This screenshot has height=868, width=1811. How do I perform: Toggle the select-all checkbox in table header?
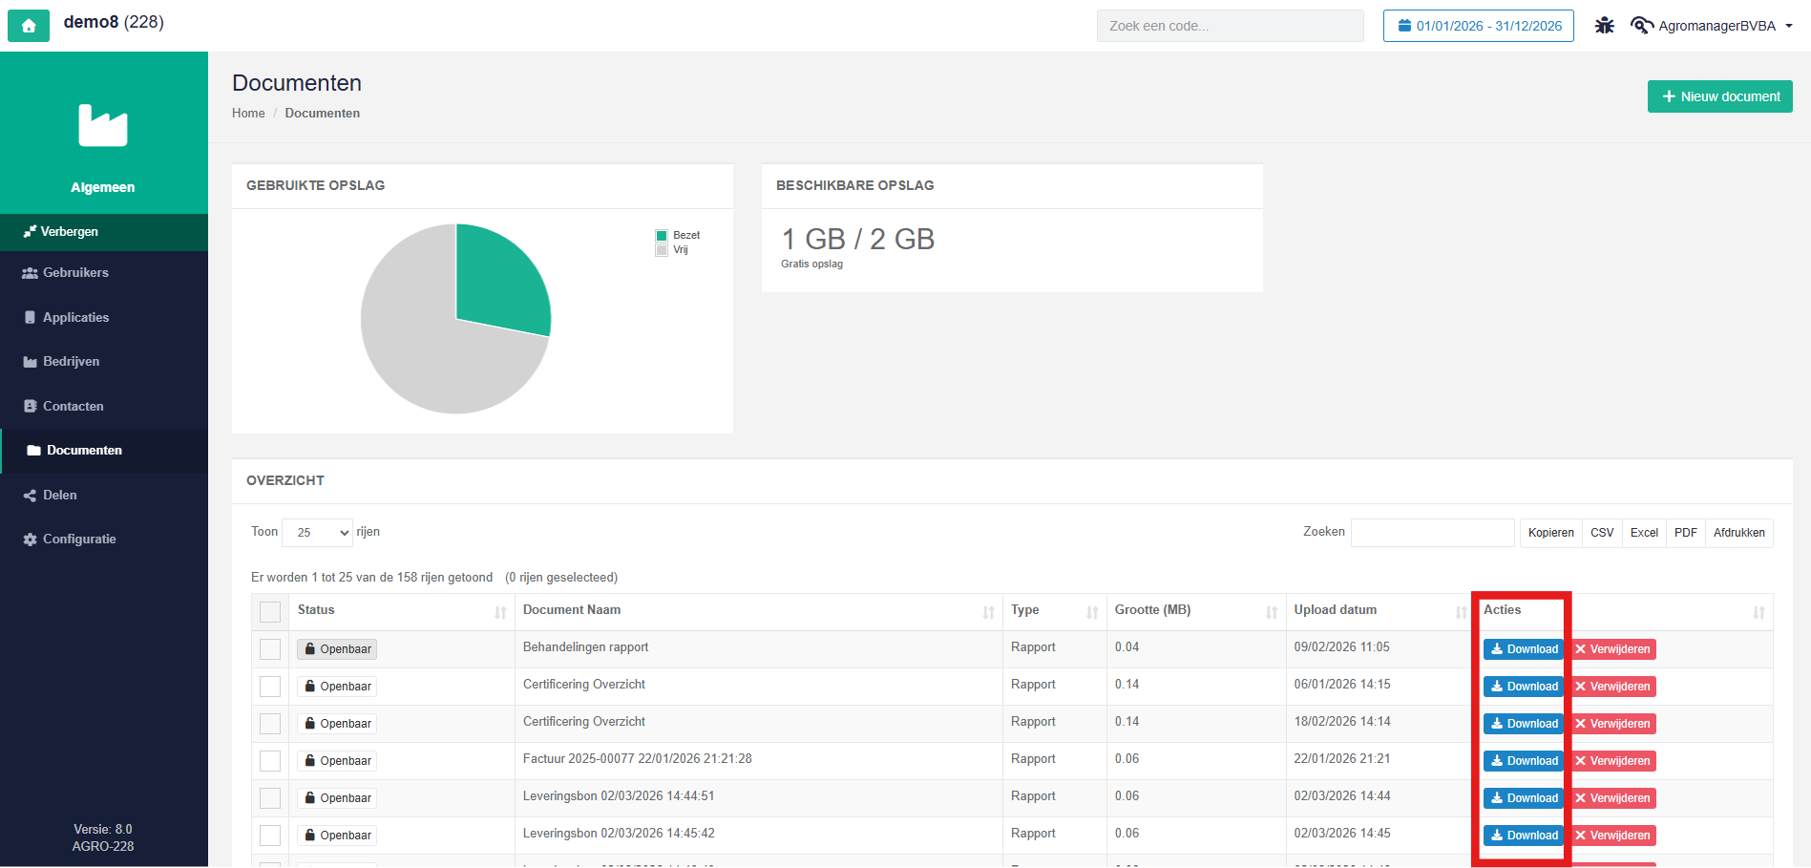coord(270,612)
